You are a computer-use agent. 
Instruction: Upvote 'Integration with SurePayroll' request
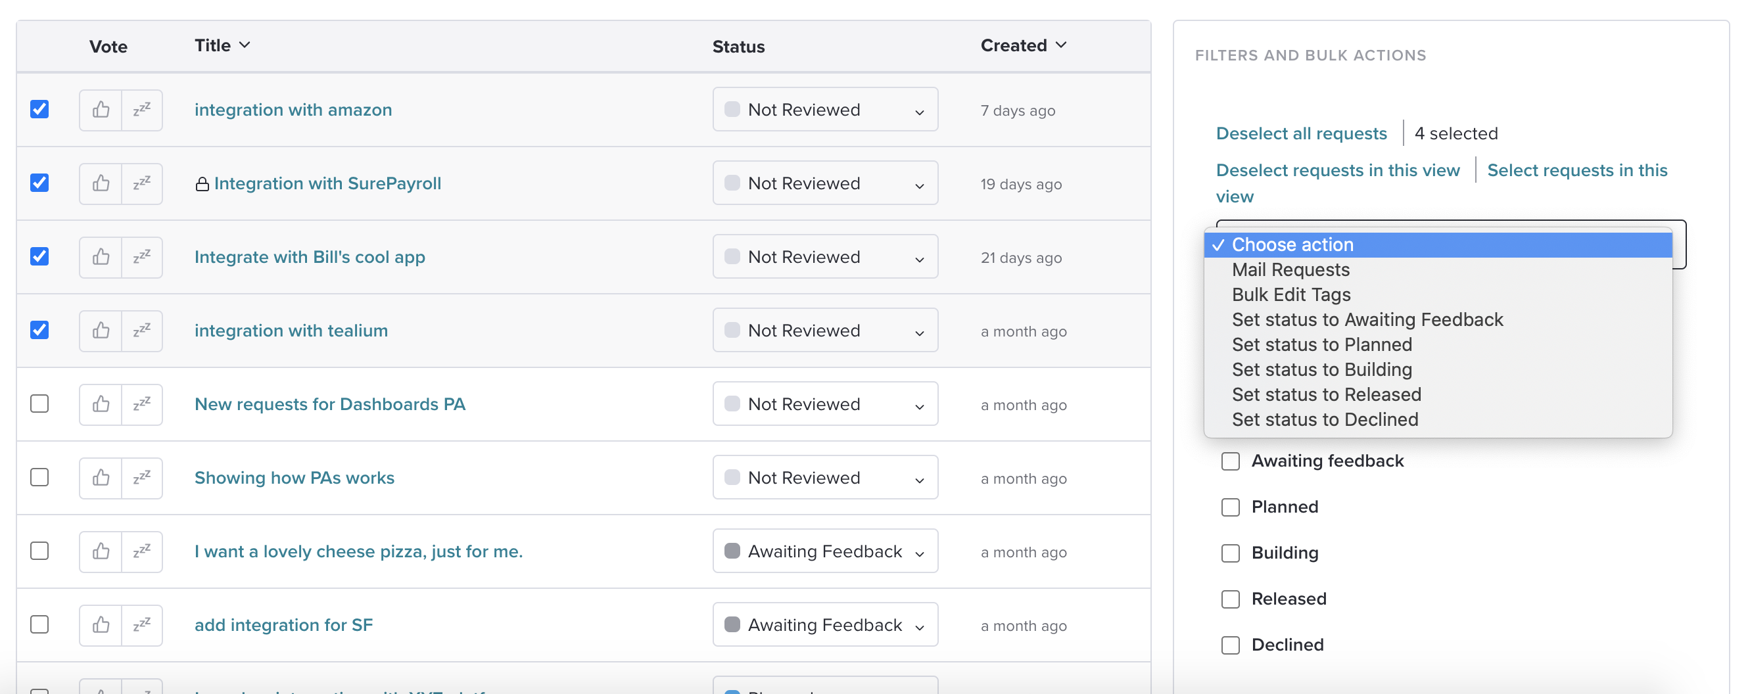(x=101, y=183)
